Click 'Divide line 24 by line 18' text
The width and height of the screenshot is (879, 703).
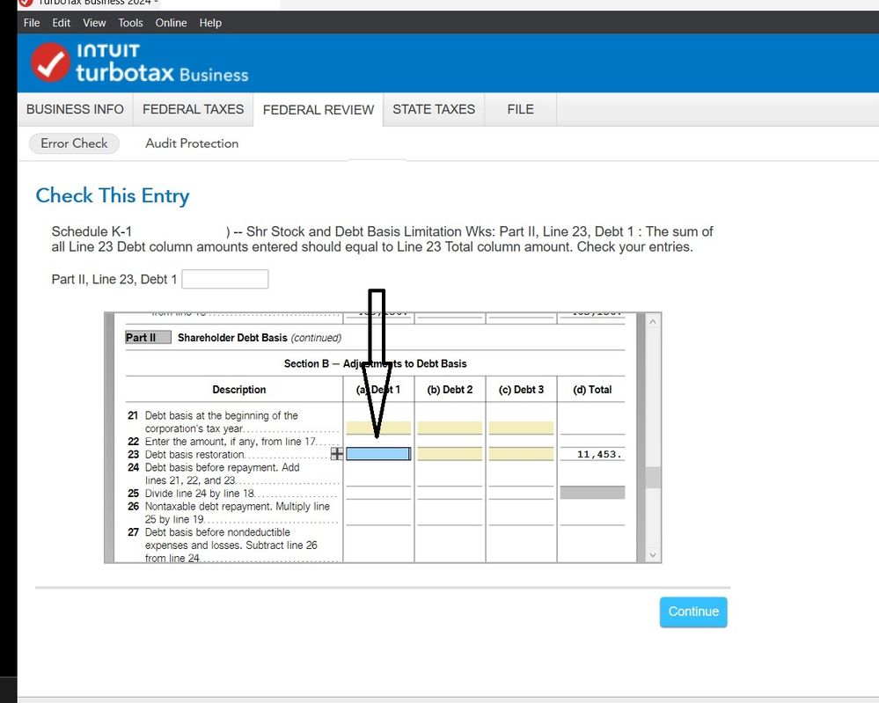[200, 494]
